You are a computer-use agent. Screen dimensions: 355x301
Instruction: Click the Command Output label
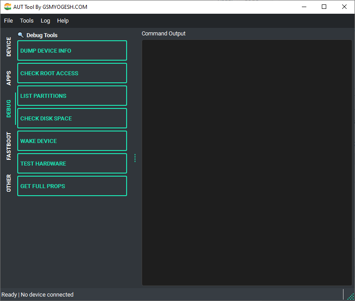click(x=163, y=34)
